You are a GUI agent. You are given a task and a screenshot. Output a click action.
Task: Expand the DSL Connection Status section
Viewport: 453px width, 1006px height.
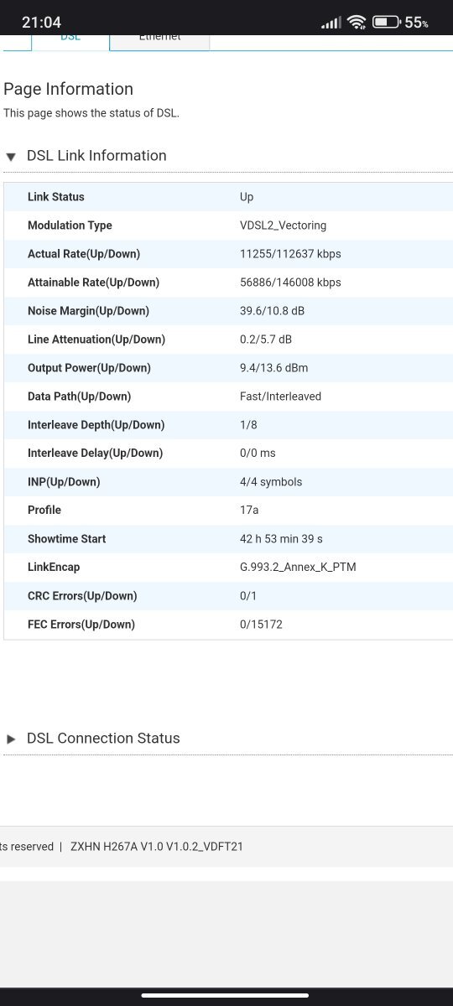[103, 739]
